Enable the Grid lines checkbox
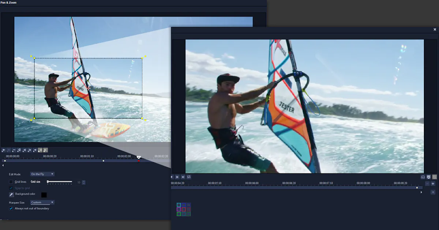The height and width of the screenshot is (230, 439). [11, 182]
